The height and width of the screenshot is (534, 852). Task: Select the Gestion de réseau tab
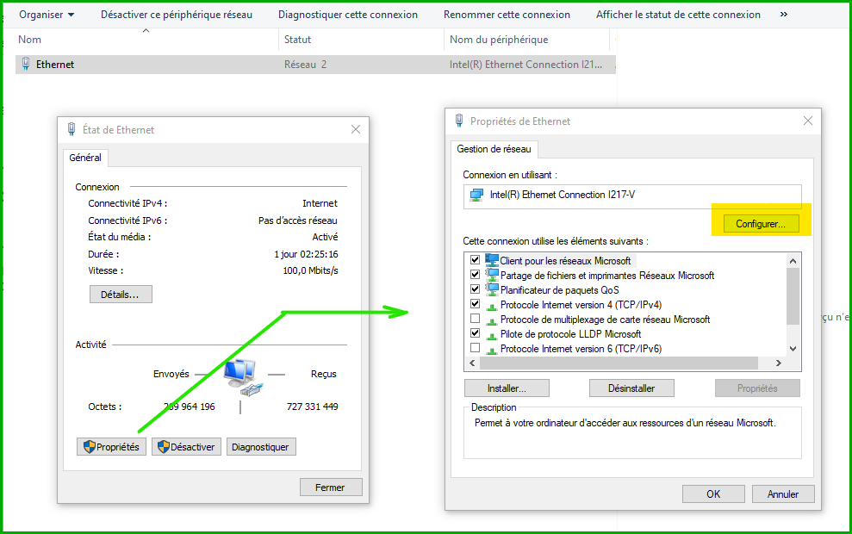[x=494, y=149]
